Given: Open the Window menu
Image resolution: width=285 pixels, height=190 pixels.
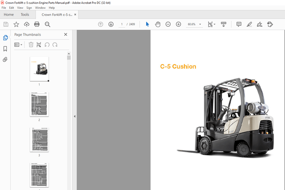Looking at the screenshot, I should point(40,8).
